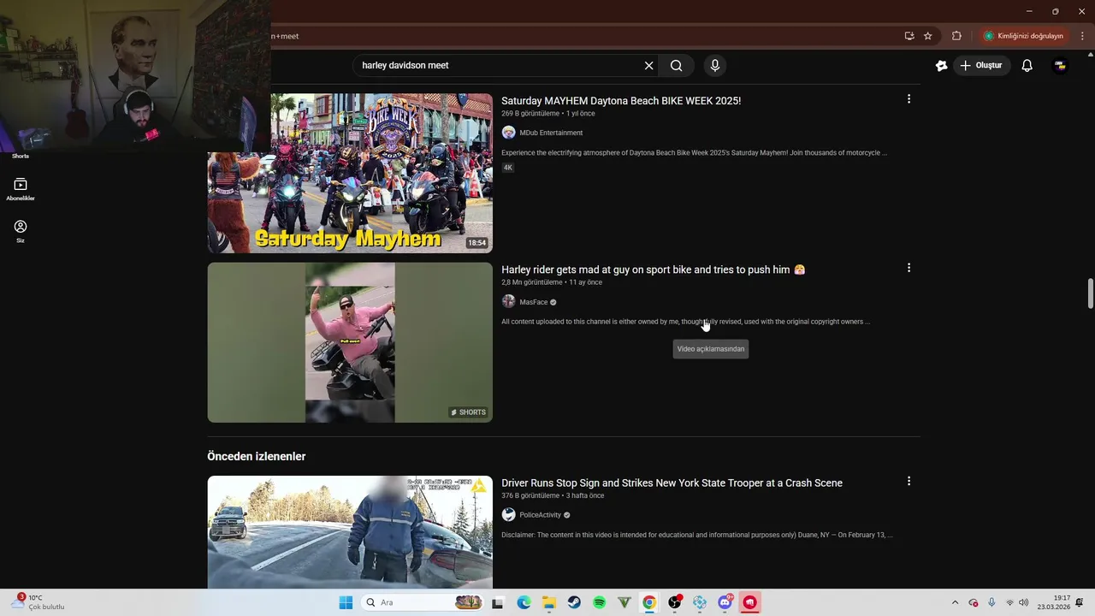
Task: Open the system tray Wi-Fi icon
Action: click(1009, 602)
